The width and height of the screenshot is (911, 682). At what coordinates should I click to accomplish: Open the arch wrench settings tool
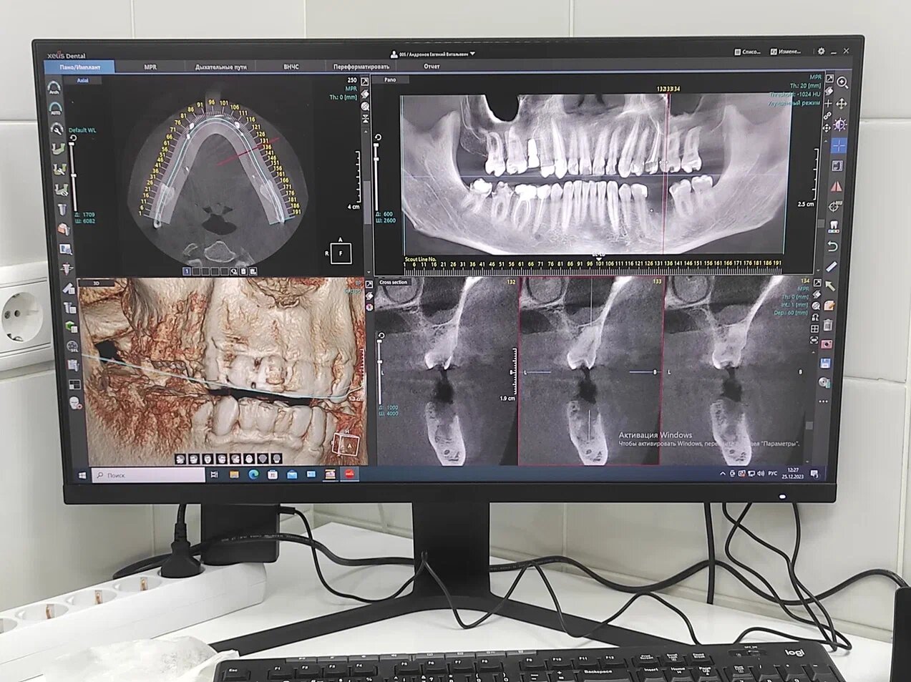(57, 129)
